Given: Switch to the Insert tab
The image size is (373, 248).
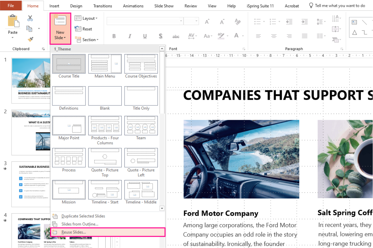Looking at the screenshot, I should (x=54, y=6).
